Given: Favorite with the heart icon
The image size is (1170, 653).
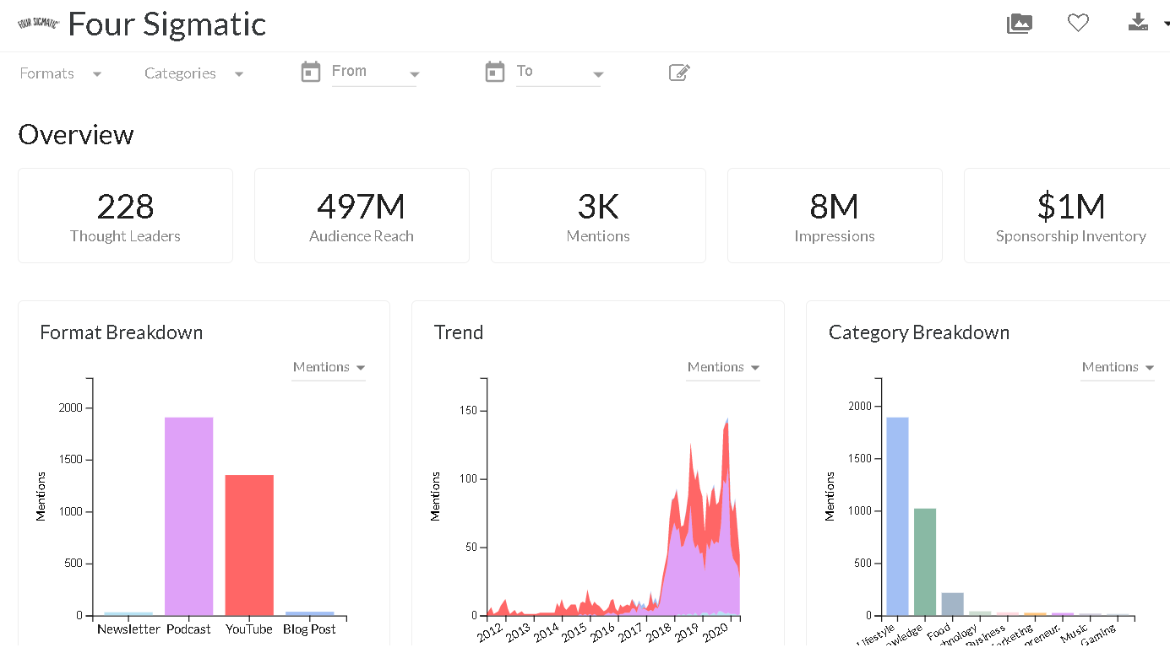Looking at the screenshot, I should (1078, 24).
